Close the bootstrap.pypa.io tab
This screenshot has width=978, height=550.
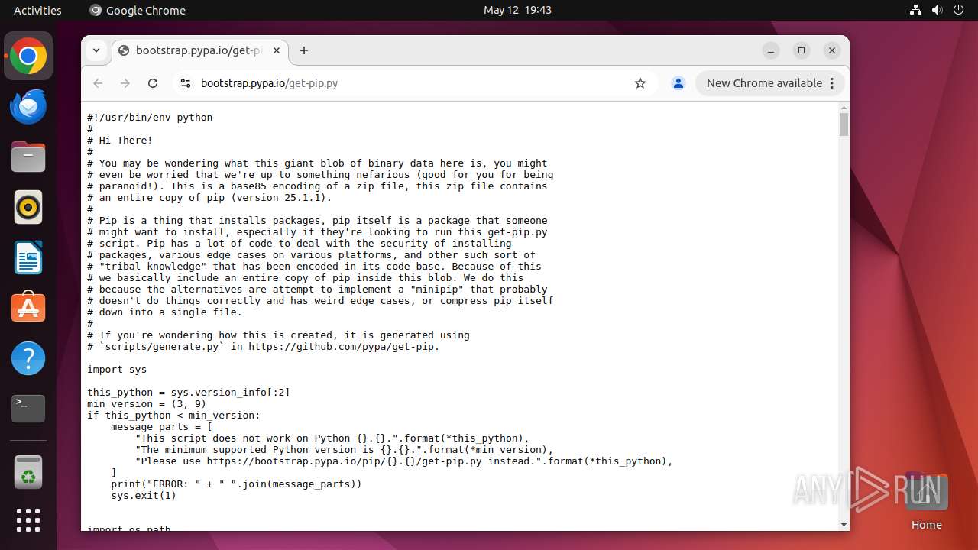(x=277, y=50)
